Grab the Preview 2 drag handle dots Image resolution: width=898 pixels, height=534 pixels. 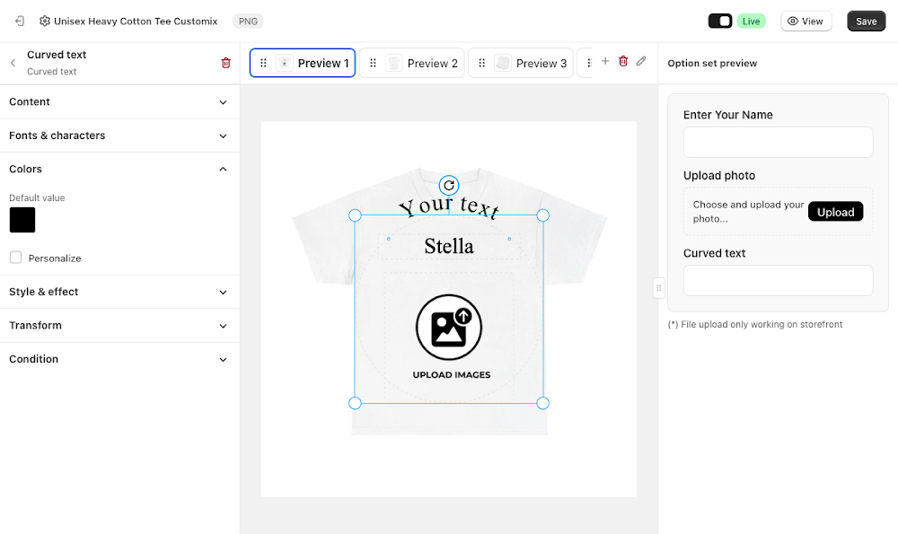click(x=373, y=63)
